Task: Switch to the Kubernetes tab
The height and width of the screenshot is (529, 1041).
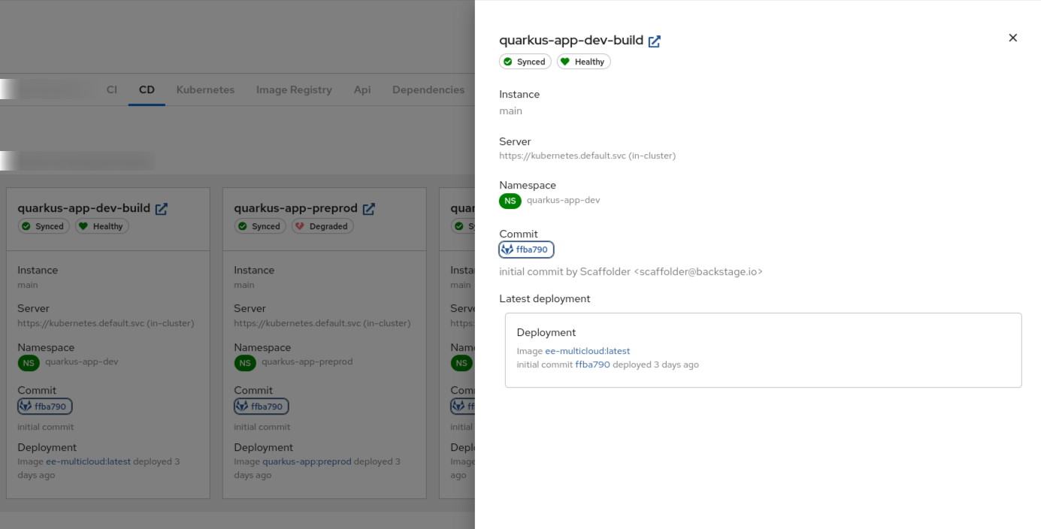Action: click(x=205, y=89)
